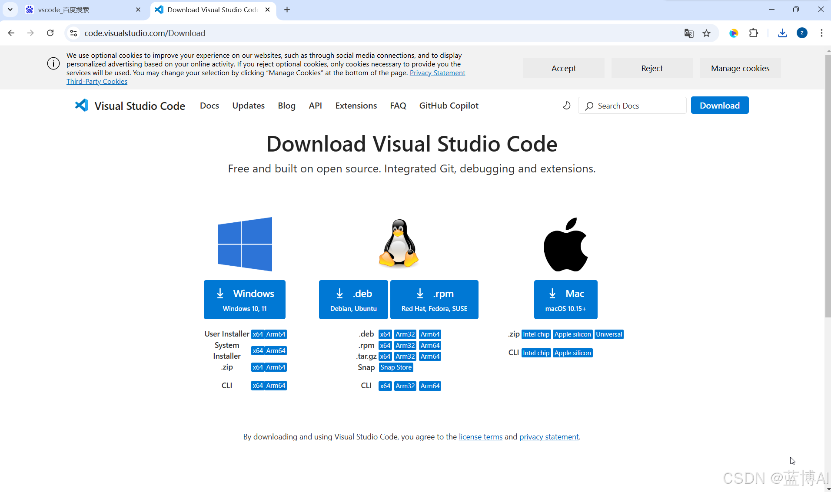Accept optional cookies
The height and width of the screenshot is (492, 831).
tap(564, 68)
